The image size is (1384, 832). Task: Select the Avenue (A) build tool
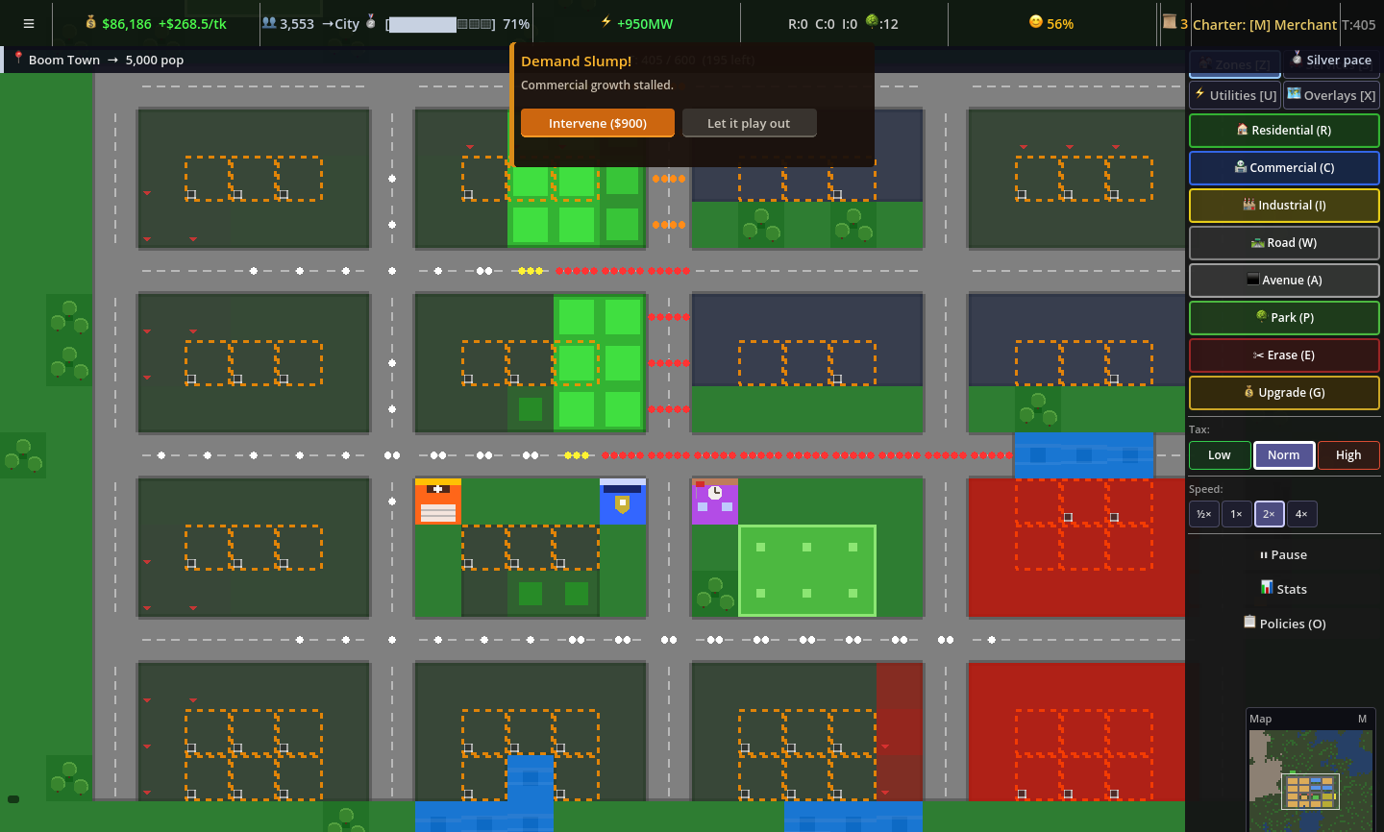click(x=1284, y=281)
